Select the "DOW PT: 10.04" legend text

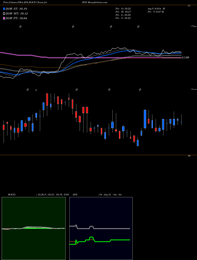click(16, 18)
